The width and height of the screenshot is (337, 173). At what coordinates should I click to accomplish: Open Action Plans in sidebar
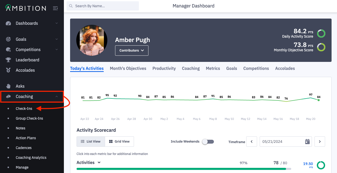click(26, 138)
